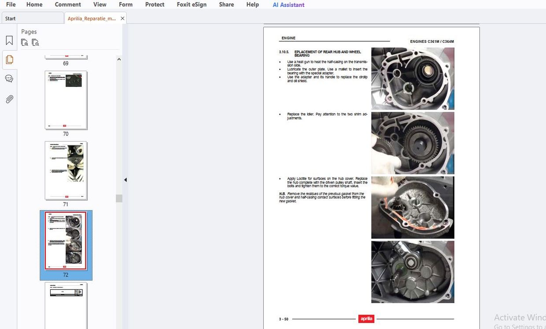The height and width of the screenshot is (329, 546).
Task: Click the heading EPLACEMENT OF REAR HUB AND WHEEL BEARING
Action: (x=328, y=54)
